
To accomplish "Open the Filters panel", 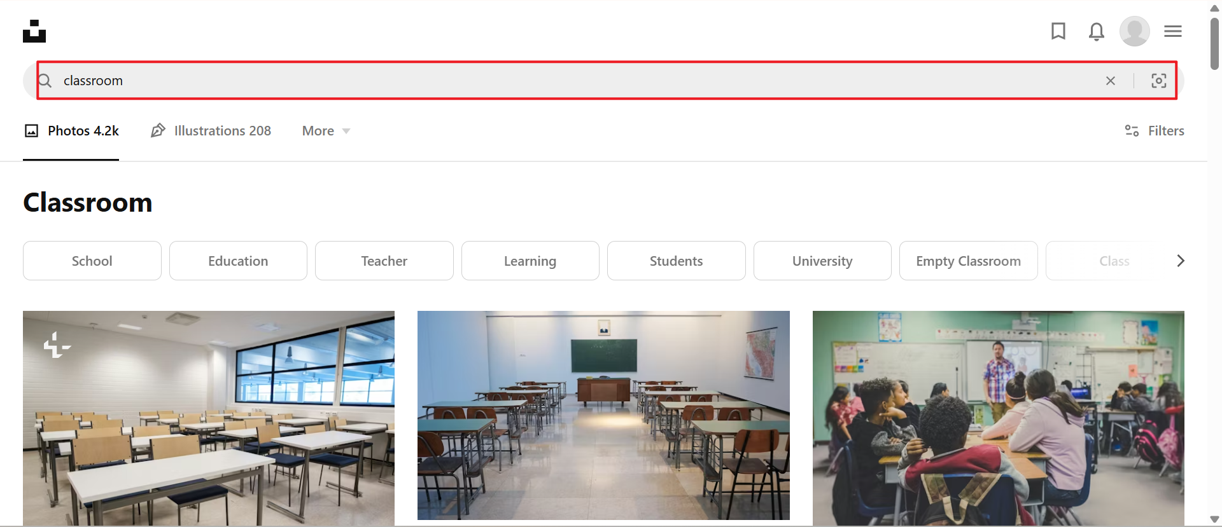I will 1154,131.
